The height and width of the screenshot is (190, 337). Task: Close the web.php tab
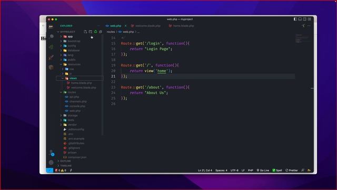click(125, 26)
